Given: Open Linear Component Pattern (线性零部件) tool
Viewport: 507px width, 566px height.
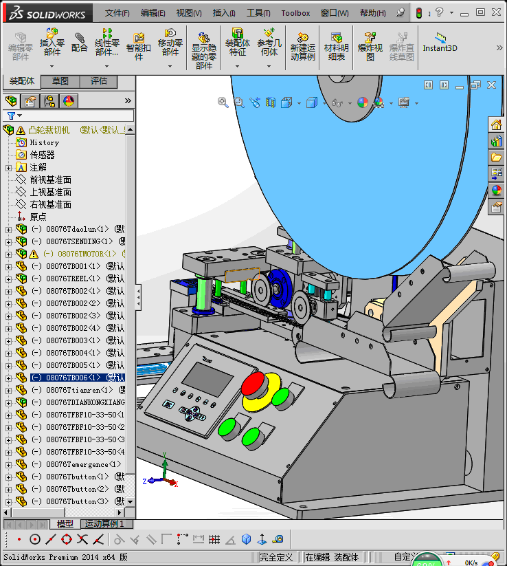Looking at the screenshot, I should pyautogui.click(x=106, y=41).
